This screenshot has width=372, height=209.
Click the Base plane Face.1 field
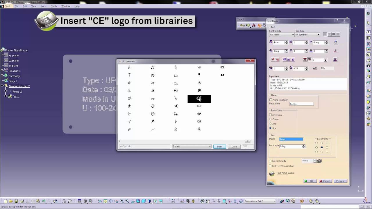[x=301, y=104]
